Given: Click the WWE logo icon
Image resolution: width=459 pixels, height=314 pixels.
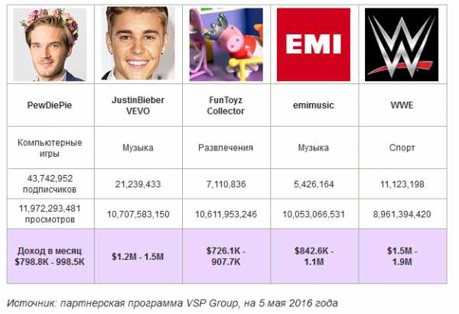Looking at the screenshot, I should point(402,44).
